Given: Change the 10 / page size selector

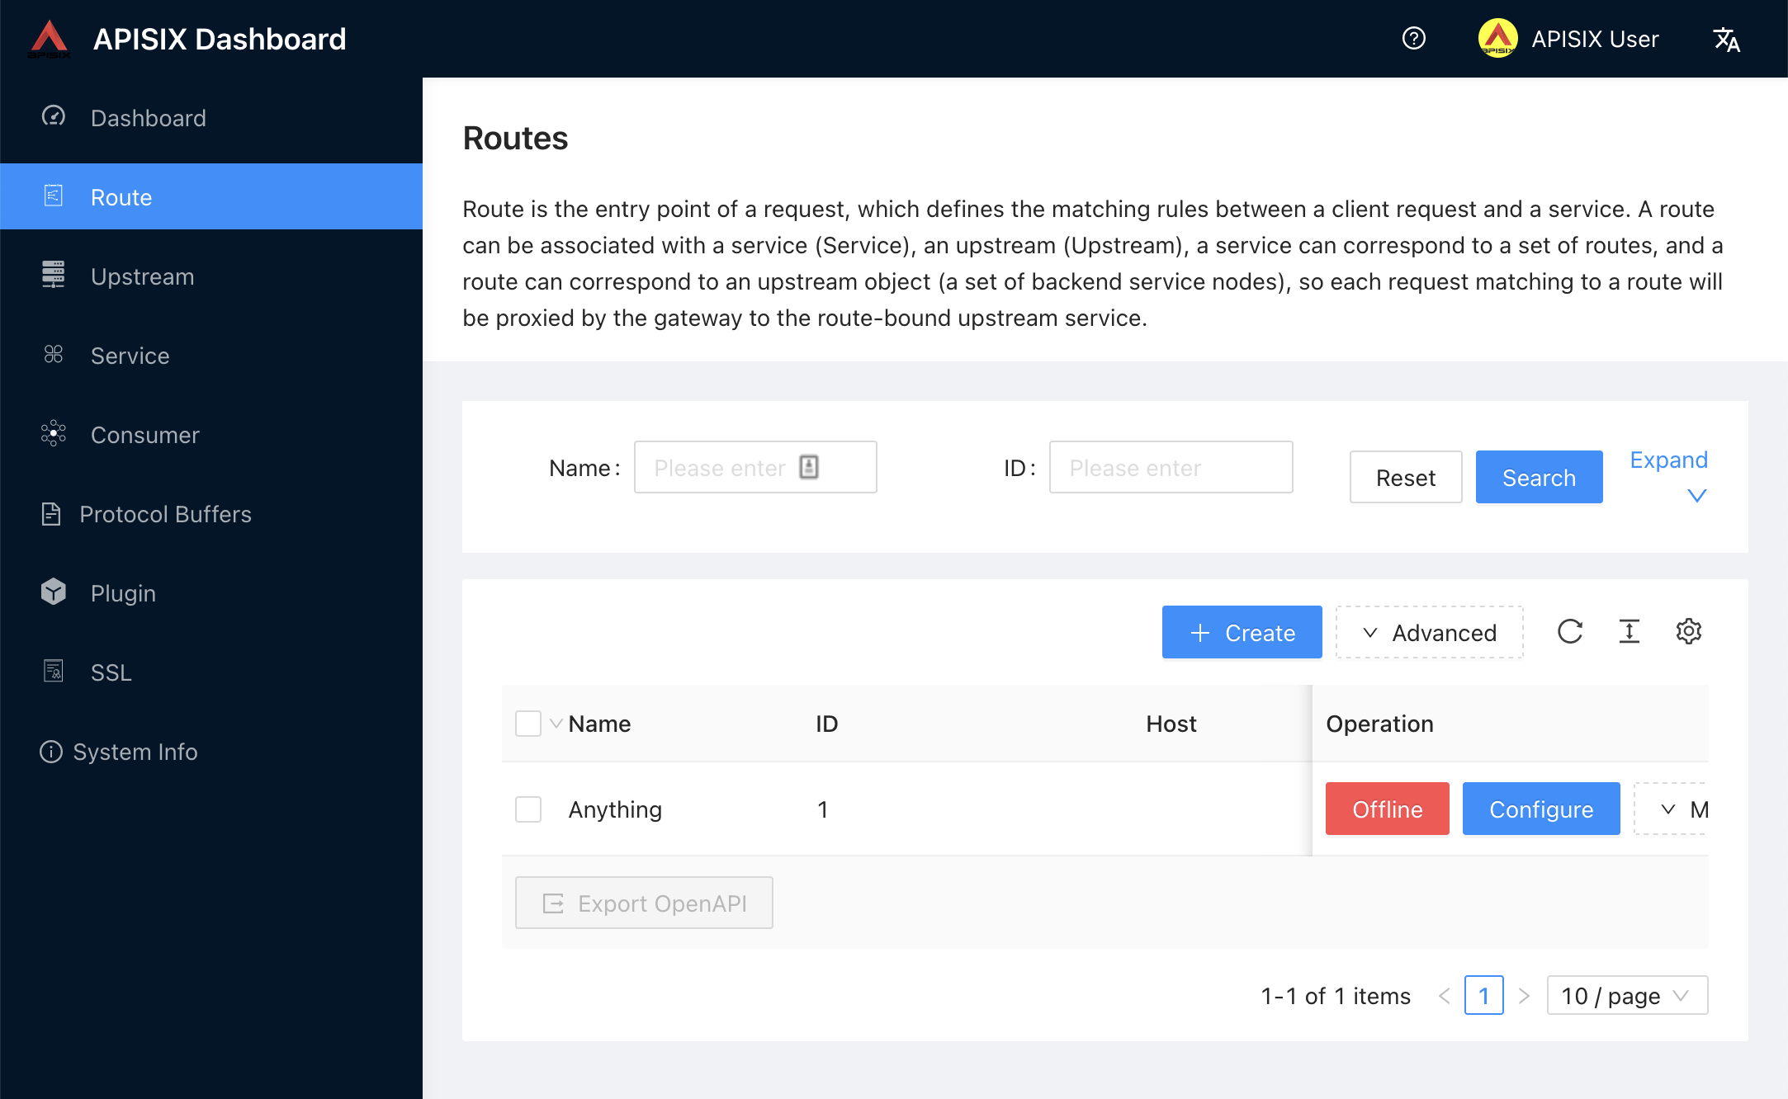Looking at the screenshot, I should click(1626, 996).
